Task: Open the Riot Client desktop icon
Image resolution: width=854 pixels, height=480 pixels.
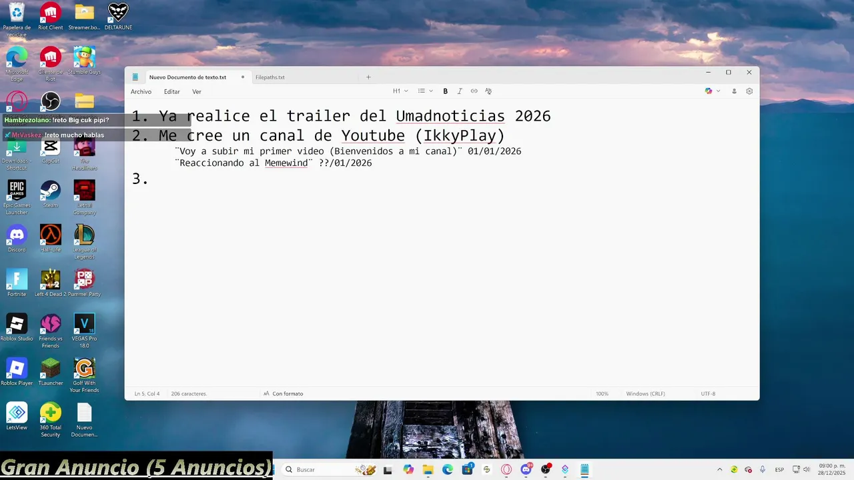Action: 50,17
